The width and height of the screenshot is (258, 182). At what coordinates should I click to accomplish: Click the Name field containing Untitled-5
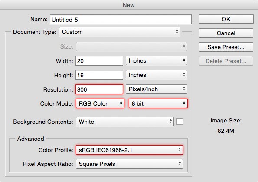pyautogui.click(x=121, y=20)
